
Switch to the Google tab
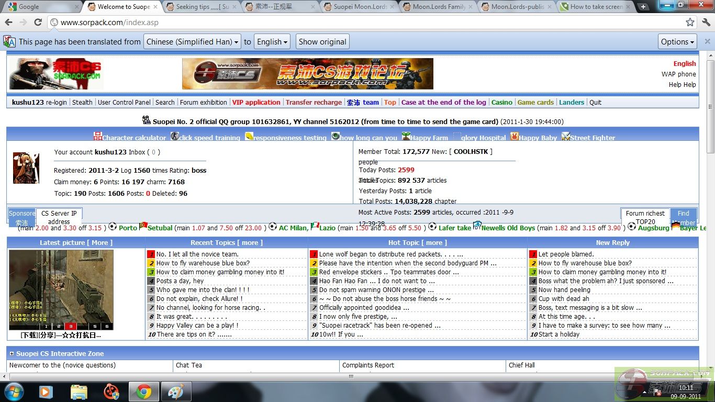point(41,7)
